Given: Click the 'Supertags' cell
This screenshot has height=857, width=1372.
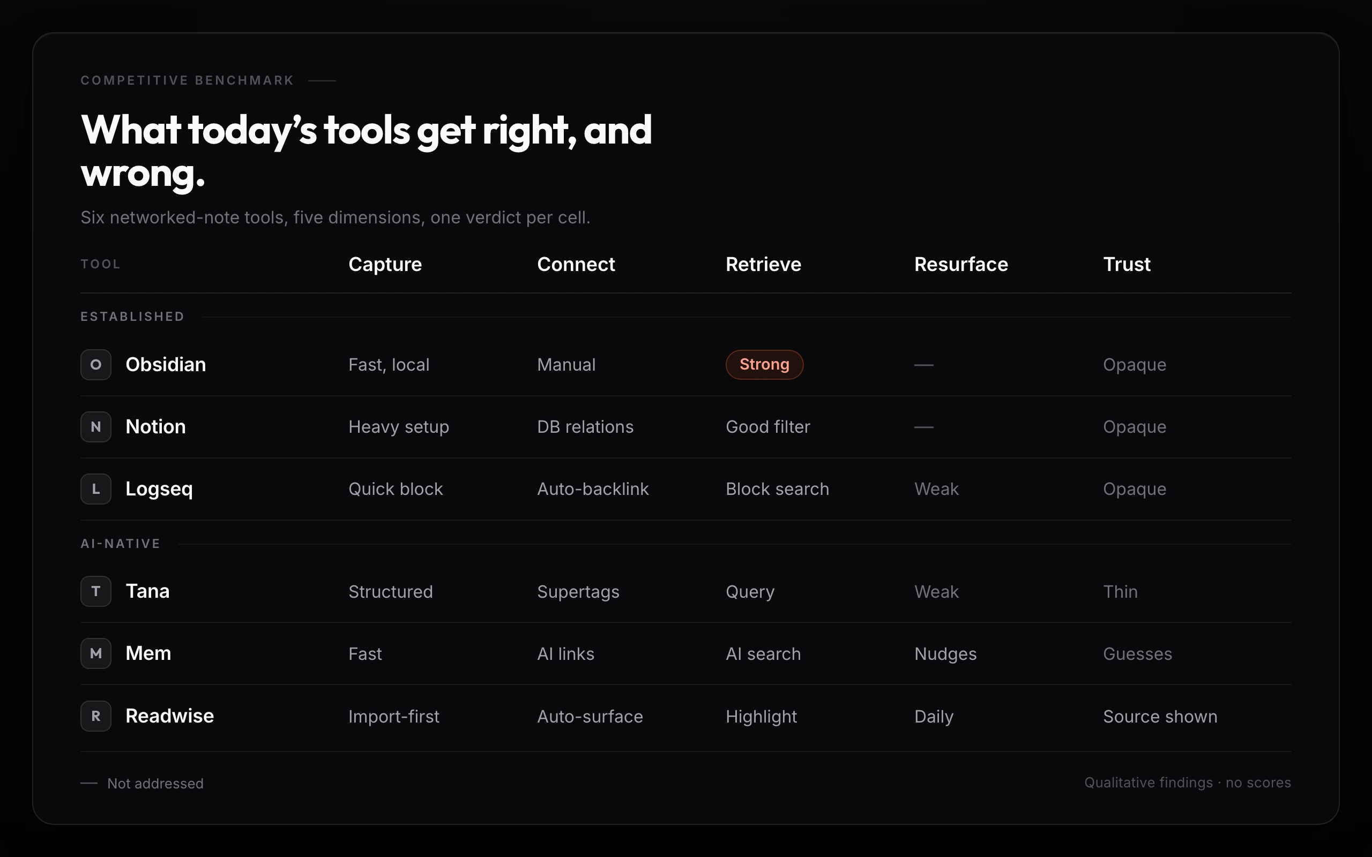Looking at the screenshot, I should coord(578,592).
